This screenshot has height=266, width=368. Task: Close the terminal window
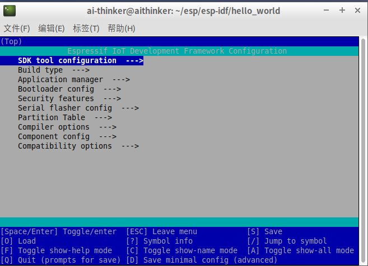click(x=358, y=10)
